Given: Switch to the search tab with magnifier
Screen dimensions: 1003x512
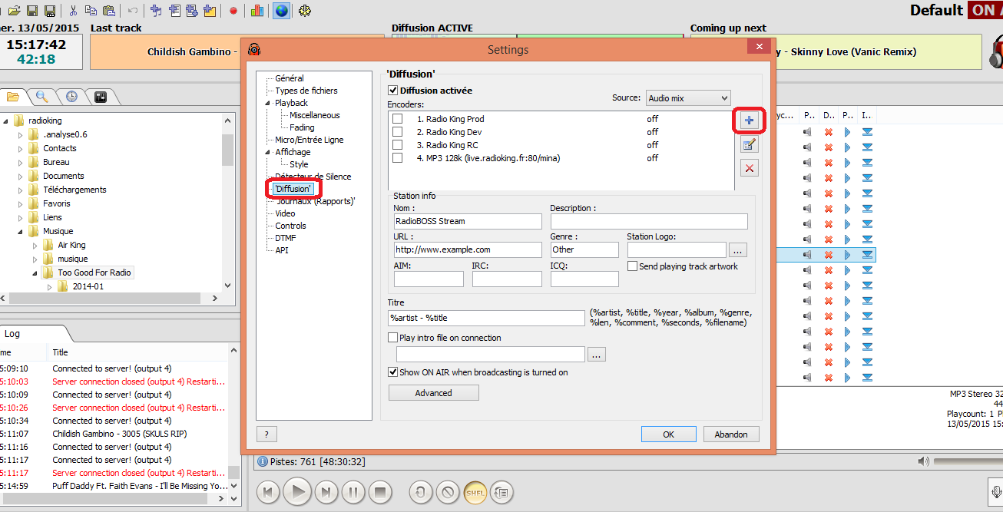Looking at the screenshot, I should (42, 97).
